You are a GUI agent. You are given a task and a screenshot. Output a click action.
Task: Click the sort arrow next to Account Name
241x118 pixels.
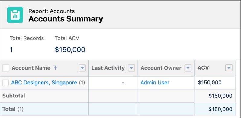click(x=55, y=68)
